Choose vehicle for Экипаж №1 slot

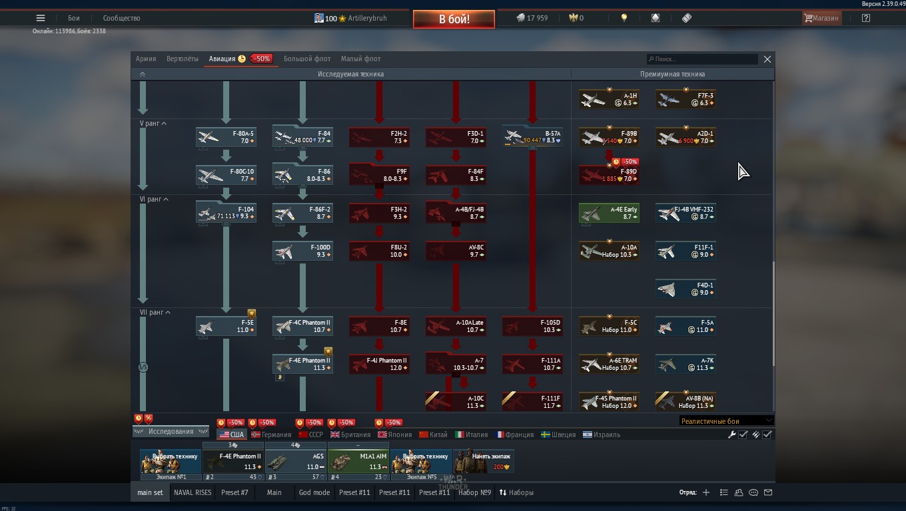pyautogui.click(x=171, y=461)
